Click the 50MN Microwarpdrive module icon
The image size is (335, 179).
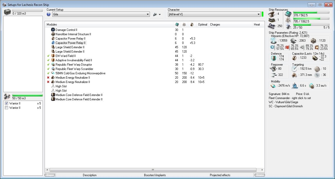click(x=53, y=73)
